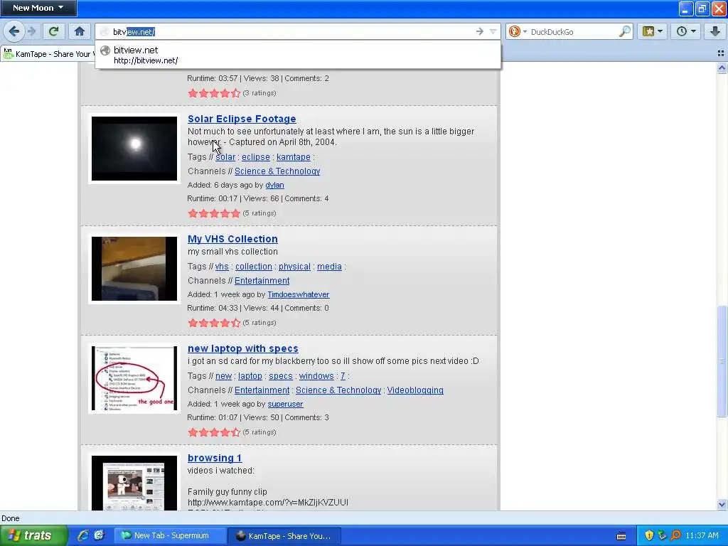Expand the address bar history dropdown

click(x=493, y=31)
